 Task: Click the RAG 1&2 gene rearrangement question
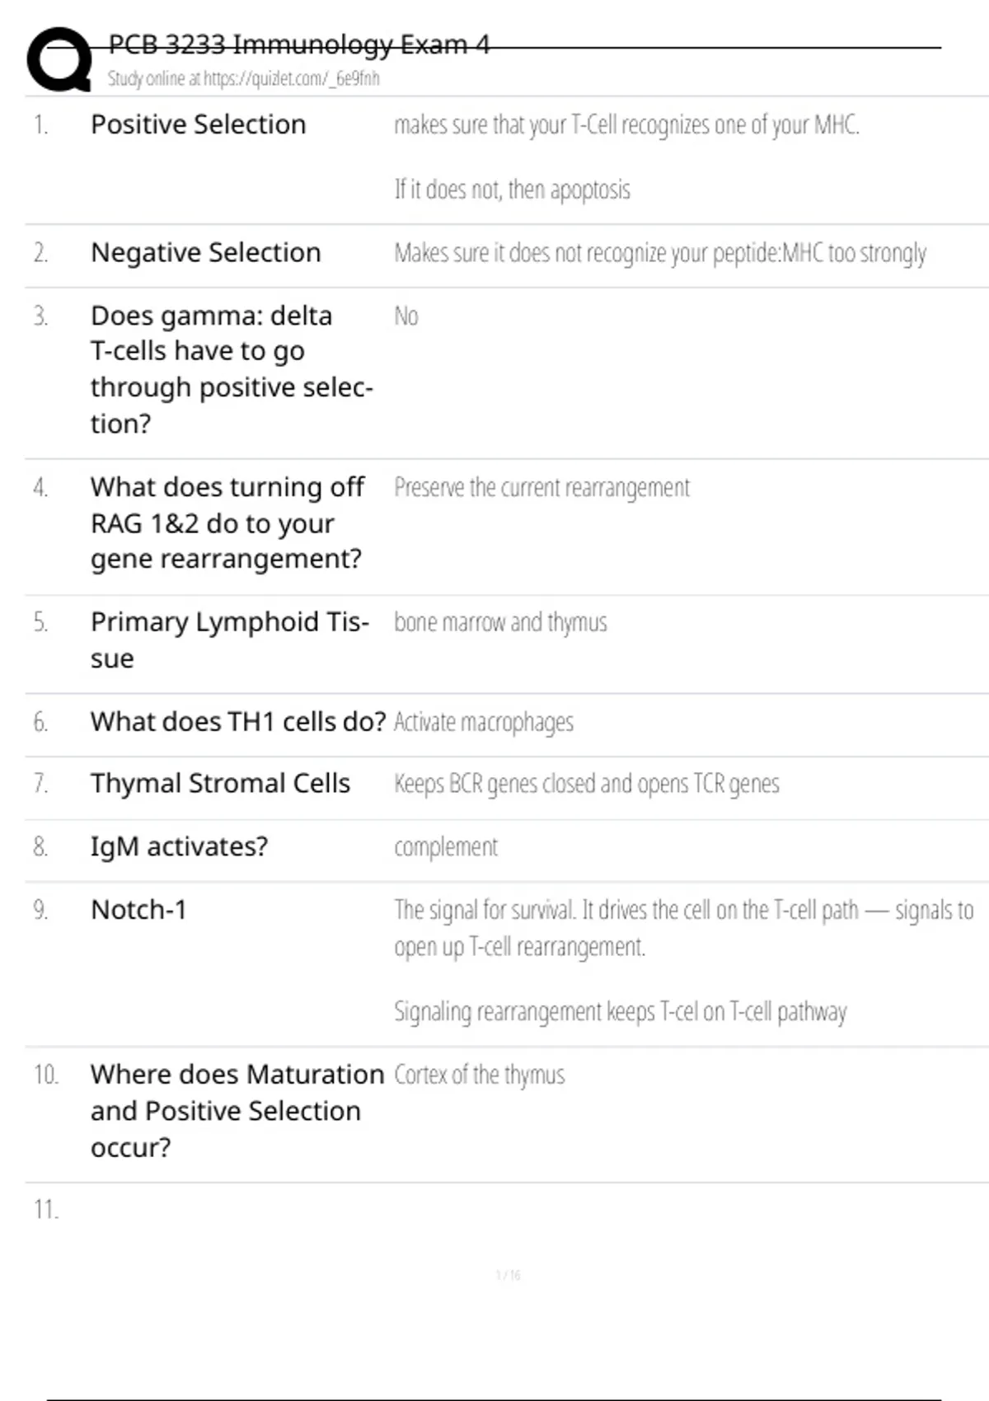(227, 522)
